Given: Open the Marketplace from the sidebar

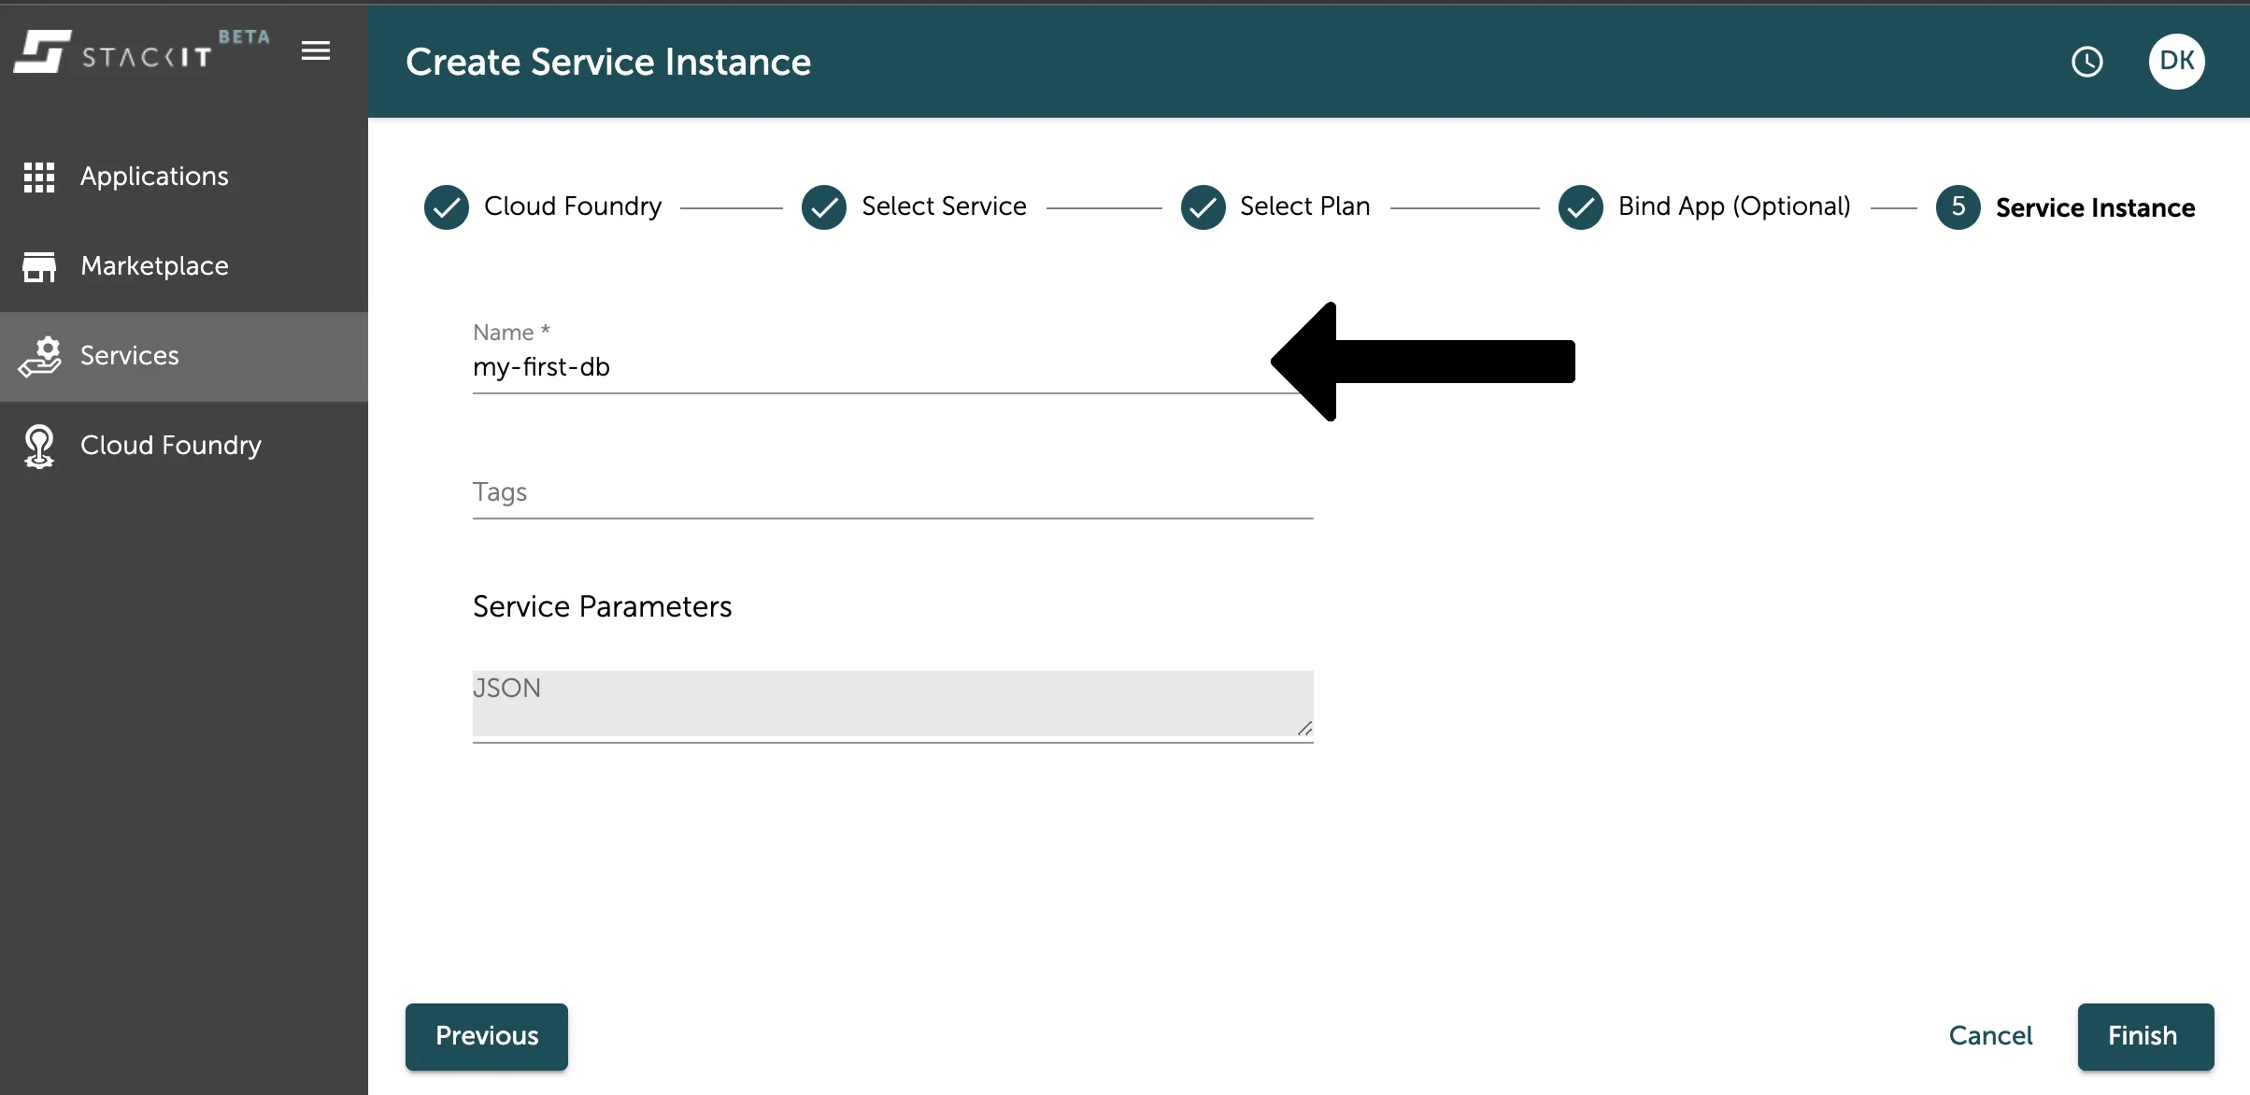Looking at the screenshot, I should pyautogui.click(x=153, y=266).
